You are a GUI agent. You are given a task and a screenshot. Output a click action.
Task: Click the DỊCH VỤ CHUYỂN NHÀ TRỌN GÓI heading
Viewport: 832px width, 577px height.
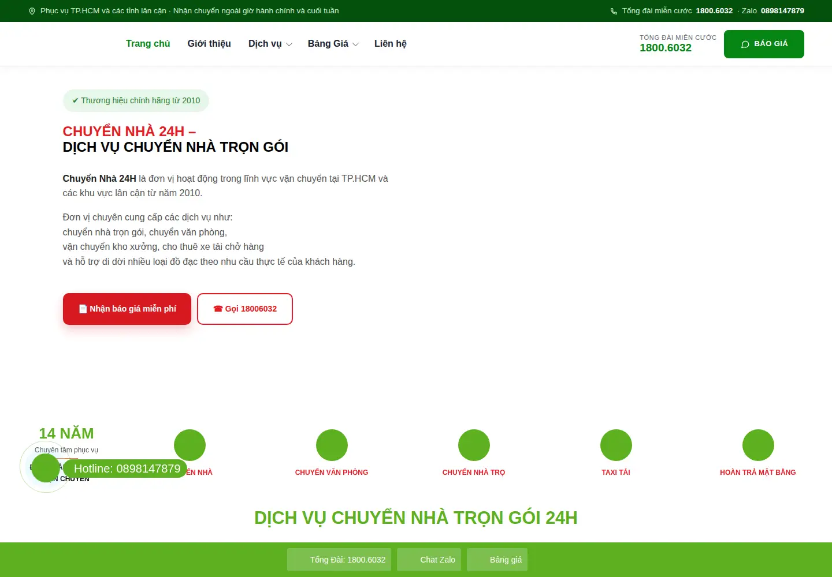point(176,147)
